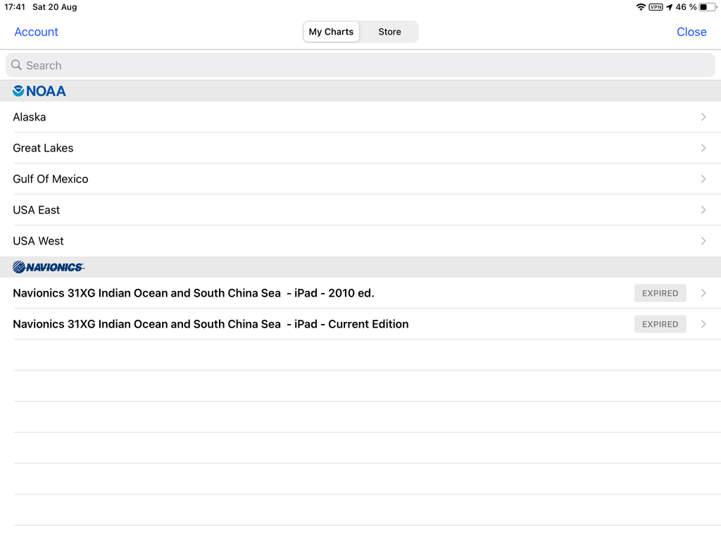721x541 pixels.
Task: Expand USA East row chevron
Action: pos(703,210)
